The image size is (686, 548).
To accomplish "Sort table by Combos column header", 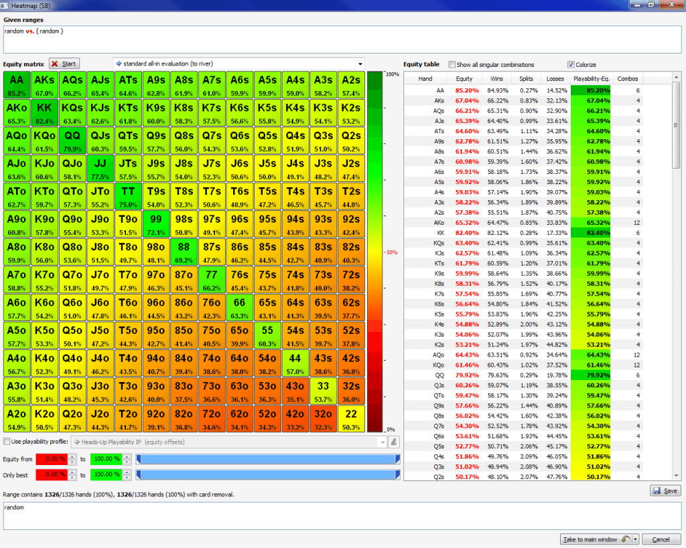I will [628, 79].
